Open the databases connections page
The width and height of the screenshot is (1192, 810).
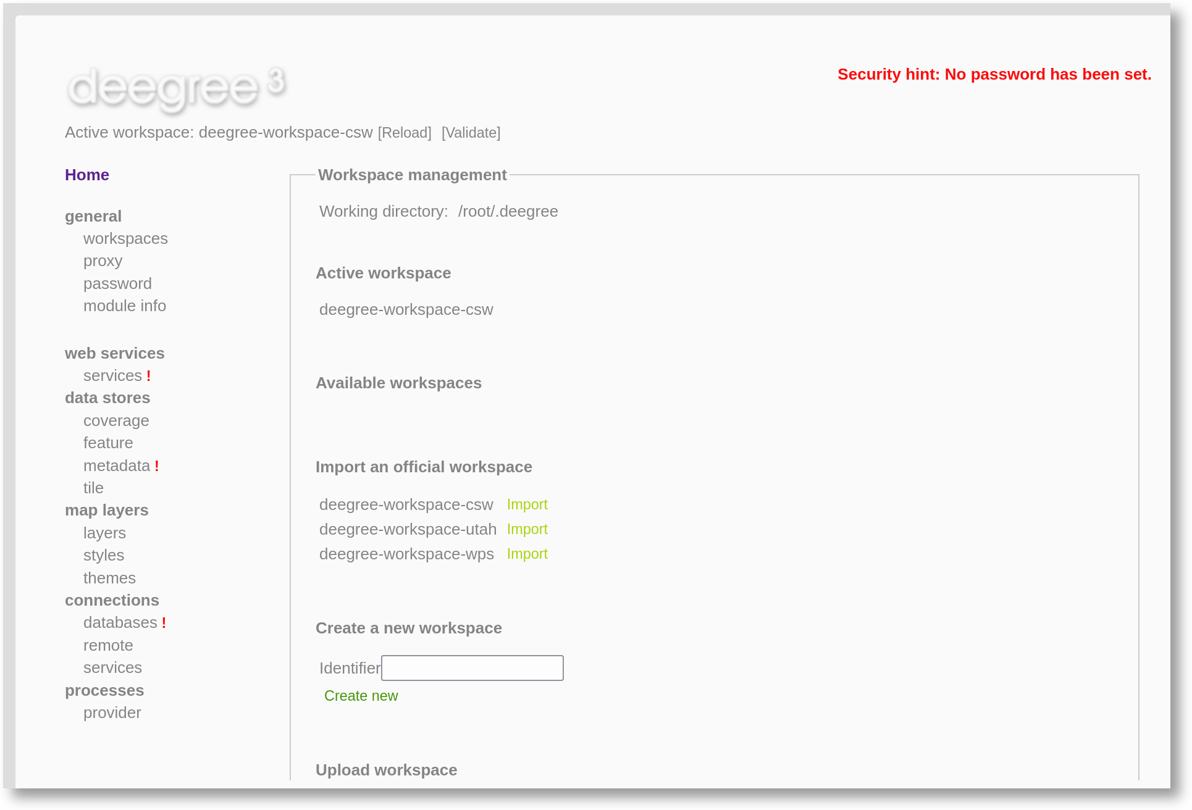[120, 622]
